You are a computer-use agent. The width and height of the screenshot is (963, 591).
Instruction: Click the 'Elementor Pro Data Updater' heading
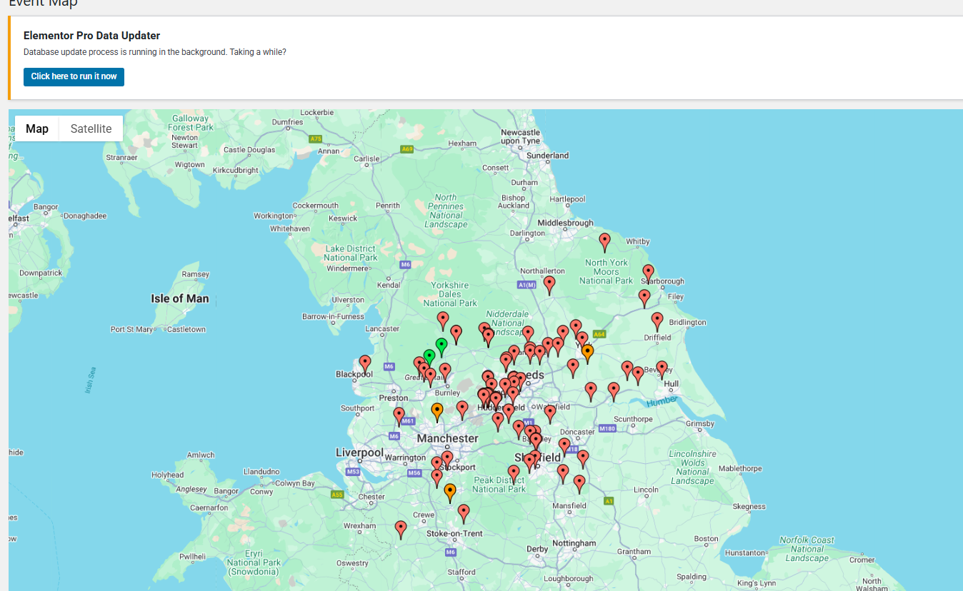91,36
